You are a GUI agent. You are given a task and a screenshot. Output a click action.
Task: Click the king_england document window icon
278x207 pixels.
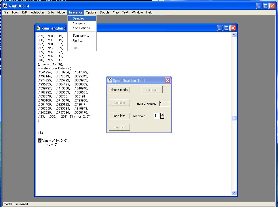(38, 28)
